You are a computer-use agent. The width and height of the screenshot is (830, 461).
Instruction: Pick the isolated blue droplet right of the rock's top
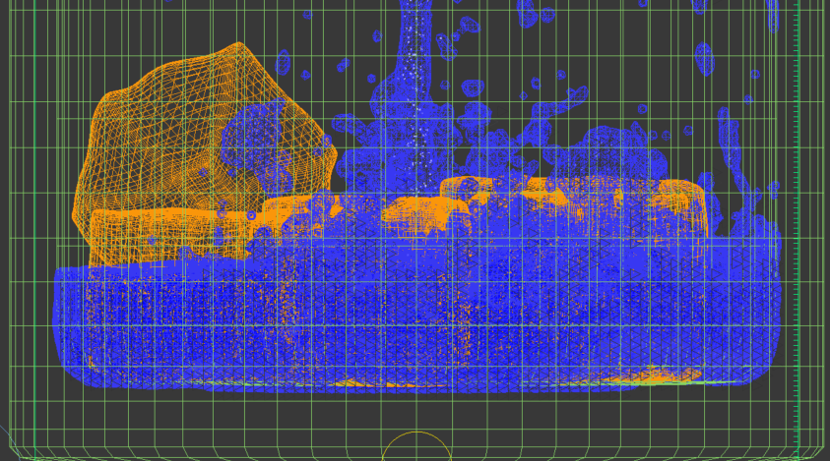tap(284, 66)
